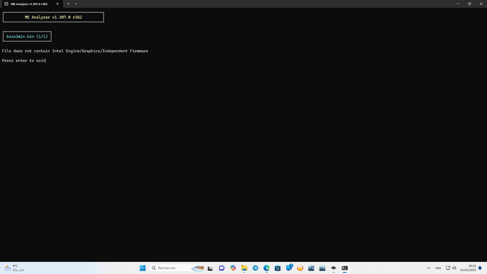Launch the purple video chat app
This screenshot has height=274, width=487.
click(x=222, y=268)
